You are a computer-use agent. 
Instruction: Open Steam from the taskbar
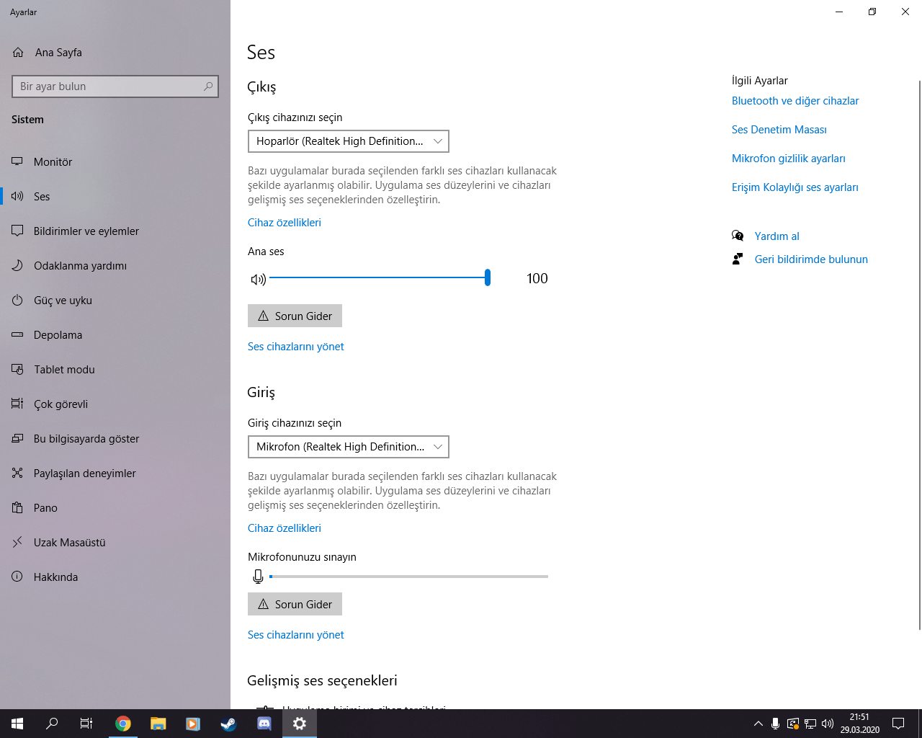point(228,724)
